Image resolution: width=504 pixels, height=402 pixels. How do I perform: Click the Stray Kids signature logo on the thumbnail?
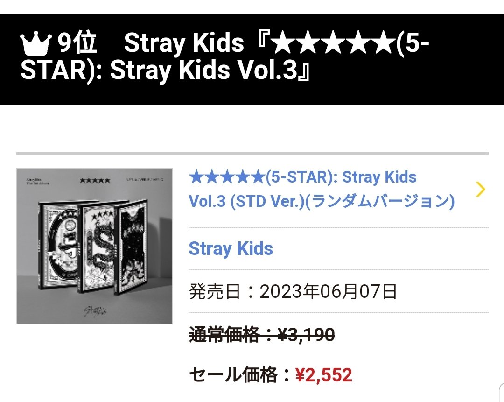pyautogui.click(x=95, y=311)
